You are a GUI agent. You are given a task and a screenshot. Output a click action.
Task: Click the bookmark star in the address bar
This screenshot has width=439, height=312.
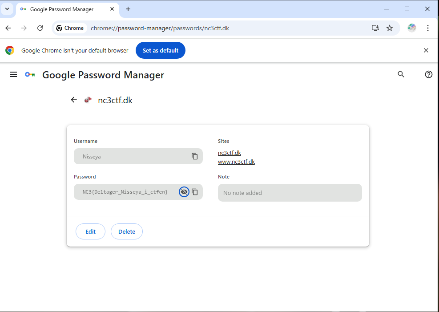tap(390, 28)
